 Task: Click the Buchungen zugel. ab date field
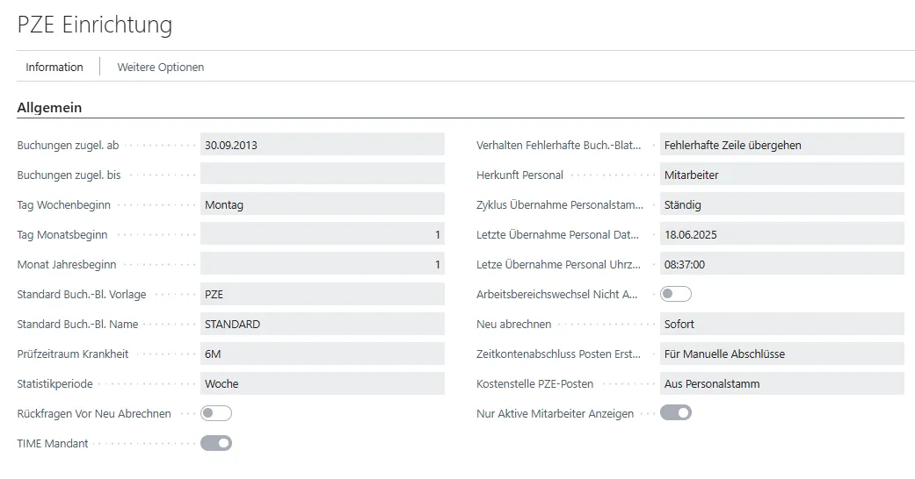click(322, 145)
